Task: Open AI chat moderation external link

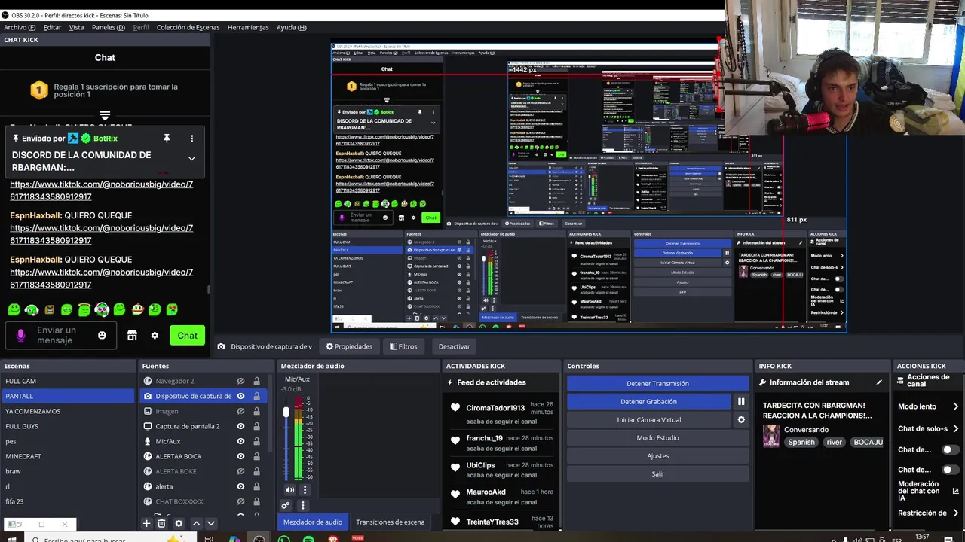Action: point(955,492)
